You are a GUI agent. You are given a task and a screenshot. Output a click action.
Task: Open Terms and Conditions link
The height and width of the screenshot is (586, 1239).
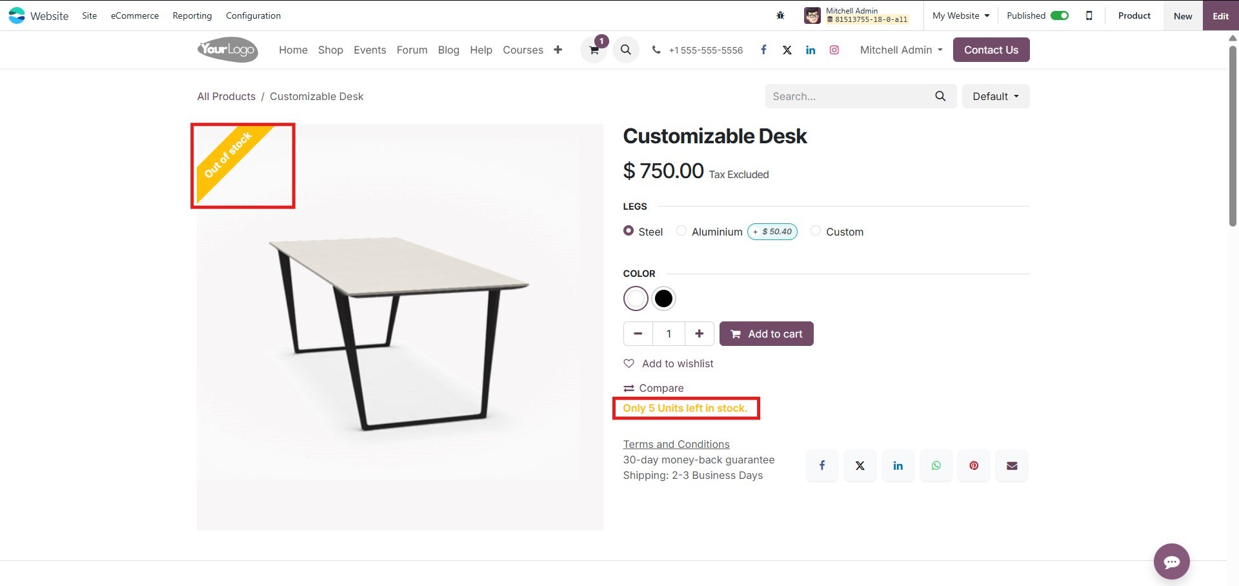676,444
